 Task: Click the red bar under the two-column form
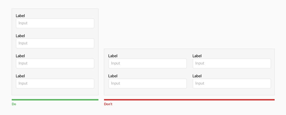(189, 100)
